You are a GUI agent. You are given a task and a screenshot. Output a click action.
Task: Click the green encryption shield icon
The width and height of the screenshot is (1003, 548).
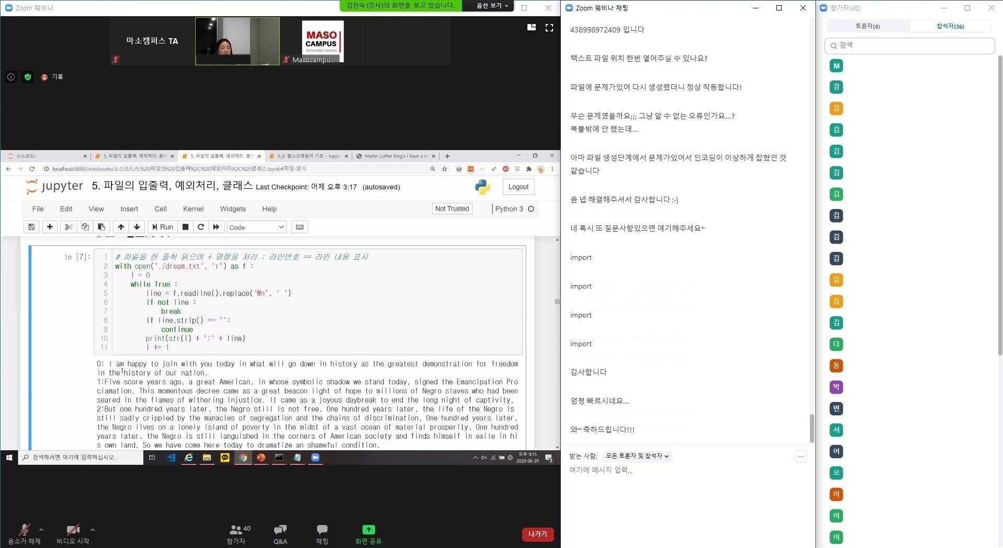[x=28, y=77]
